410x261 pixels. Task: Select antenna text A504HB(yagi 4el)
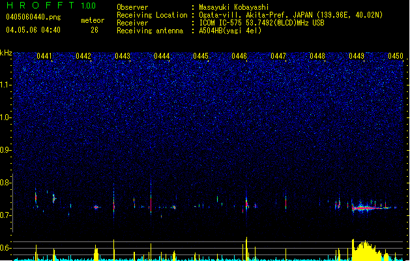coord(230,31)
